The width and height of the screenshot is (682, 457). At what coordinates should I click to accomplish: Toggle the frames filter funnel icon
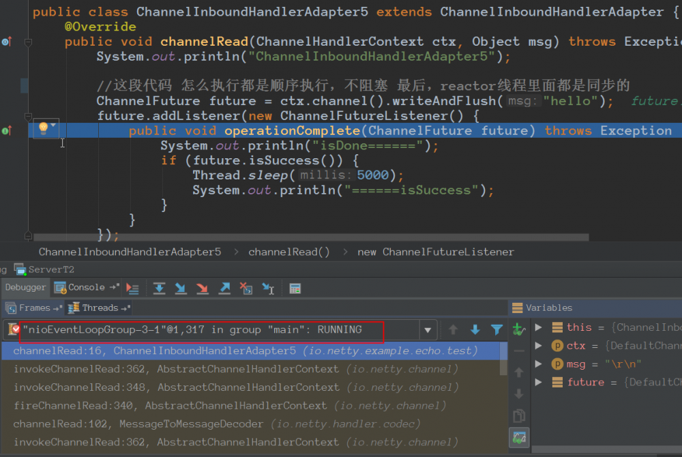(497, 330)
